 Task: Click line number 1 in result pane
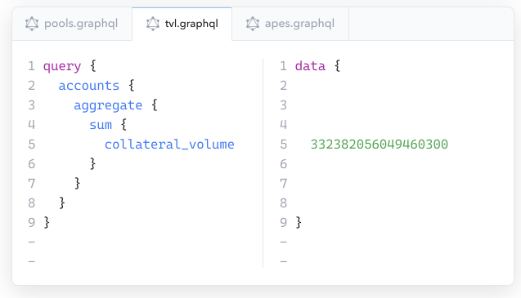(x=284, y=66)
